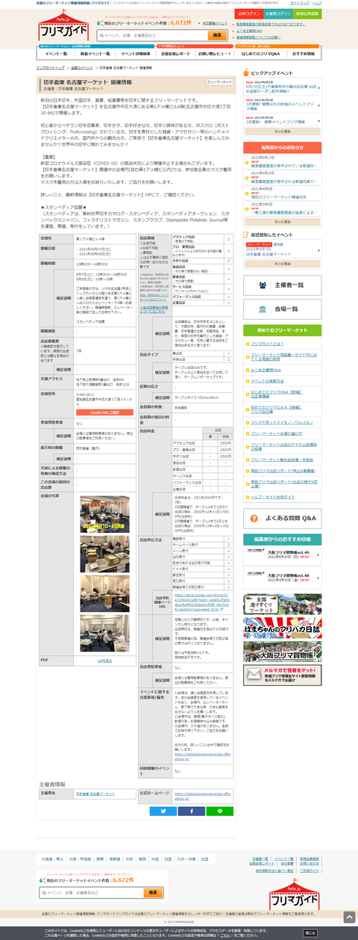Click the 会員ログイン button

click(249, 13)
